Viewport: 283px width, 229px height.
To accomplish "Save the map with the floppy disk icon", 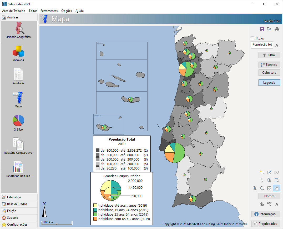I will pos(262,29).
